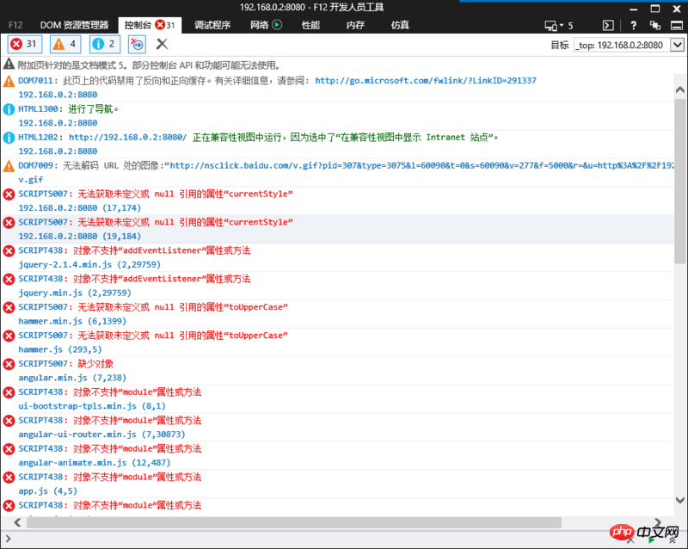
Task: Clear the console with the X icon
Action: click(x=162, y=44)
